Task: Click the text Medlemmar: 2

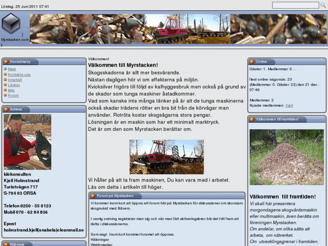Action: pos(262,100)
